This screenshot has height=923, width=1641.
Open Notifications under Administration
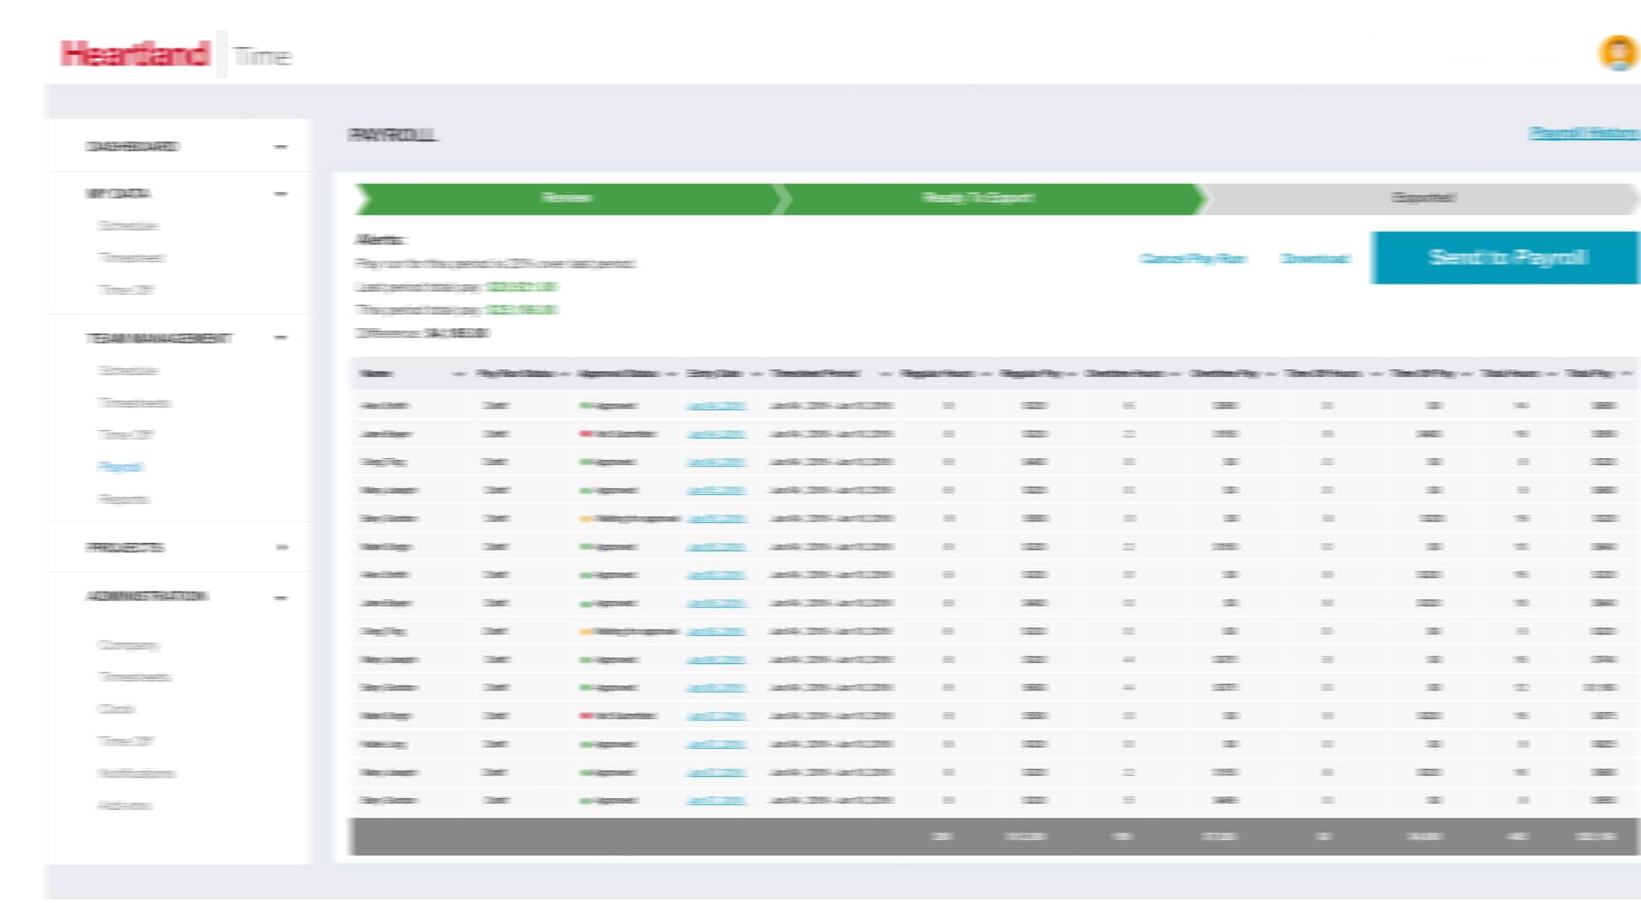pyautogui.click(x=137, y=773)
